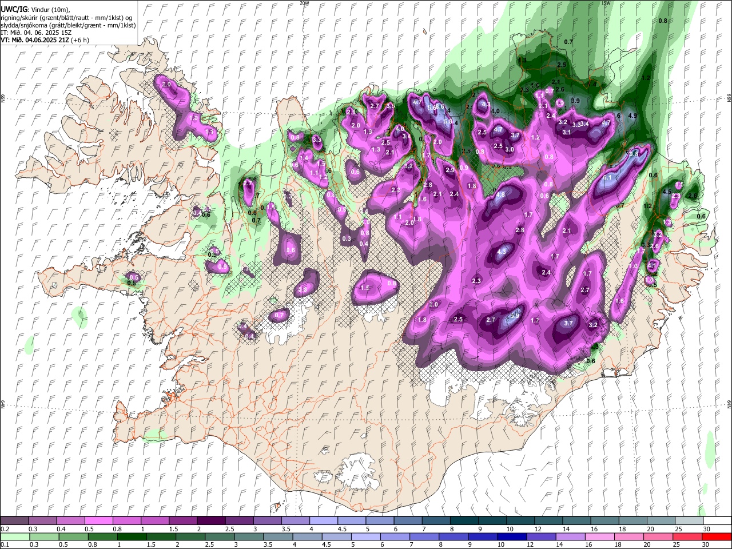
Task: Click the '20W' longitude label
Action: [304, 3]
